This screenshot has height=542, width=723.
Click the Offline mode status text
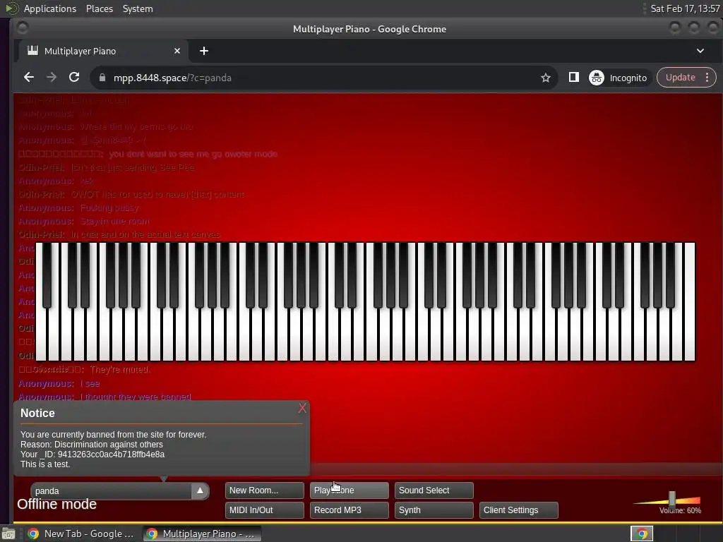tap(56, 504)
